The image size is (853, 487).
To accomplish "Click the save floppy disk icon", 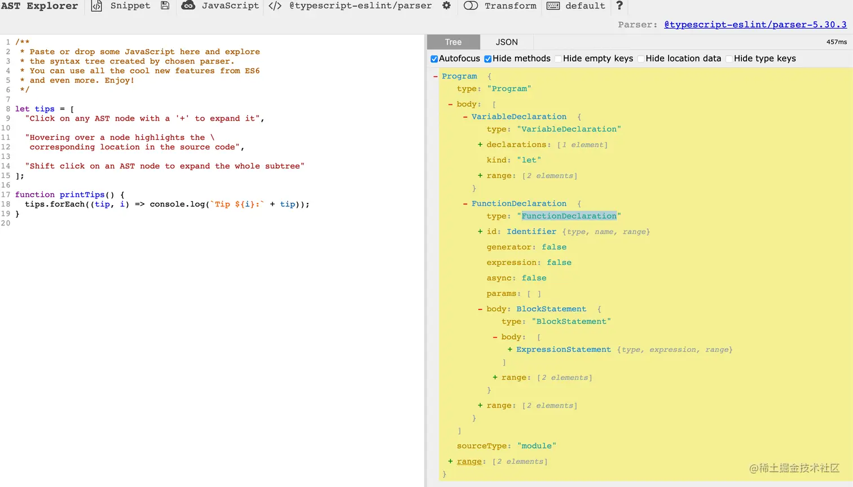I will [x=165, y=6].
